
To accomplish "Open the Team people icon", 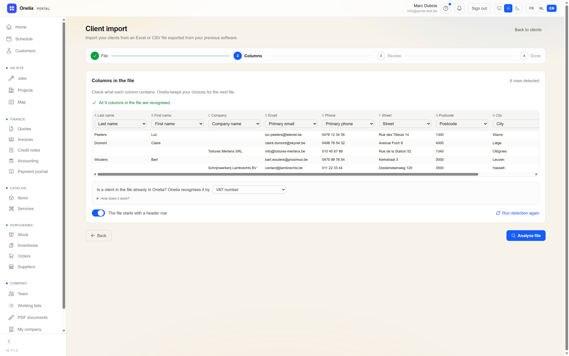I will coord(11,294).
